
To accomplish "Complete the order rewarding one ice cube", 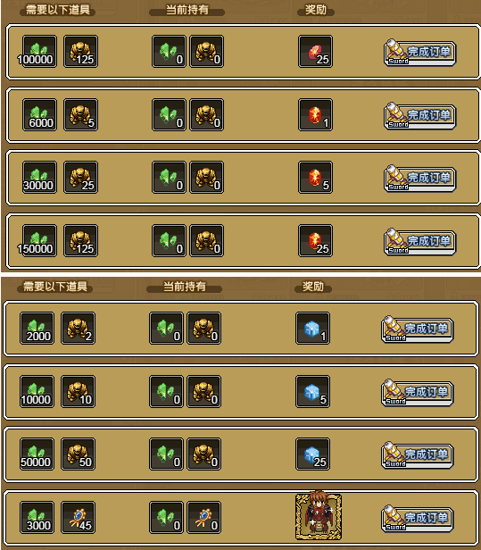I will click(x=418, y=329).
